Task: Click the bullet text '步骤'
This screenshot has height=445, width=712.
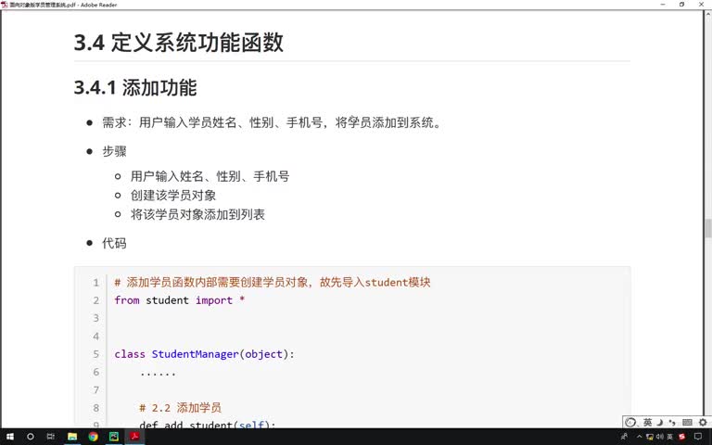Action: [x=114, y=151]
